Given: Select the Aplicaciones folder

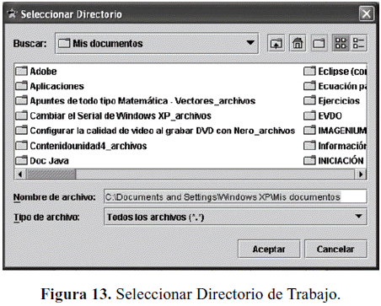Looking at the screenshot, I should [x=50, y=86].
